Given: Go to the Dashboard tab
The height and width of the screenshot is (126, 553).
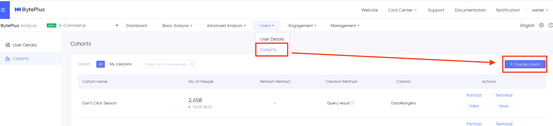Looking at the screenshot, I should [x=137, y=26].
